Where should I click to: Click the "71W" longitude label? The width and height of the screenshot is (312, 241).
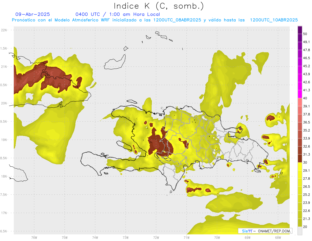point(186,238)
